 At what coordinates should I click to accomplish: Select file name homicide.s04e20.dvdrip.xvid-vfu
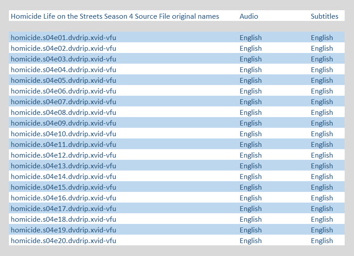(63, 240)
